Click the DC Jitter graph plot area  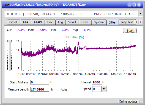(79, 56)
